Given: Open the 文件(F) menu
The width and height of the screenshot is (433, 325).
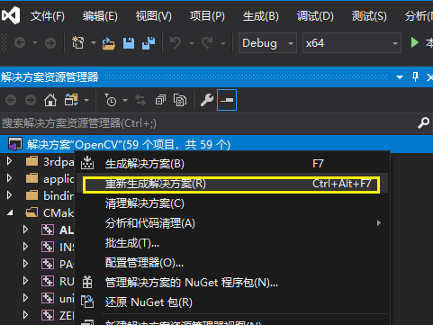Looking at the screenshot, I should tap(48, 16).
